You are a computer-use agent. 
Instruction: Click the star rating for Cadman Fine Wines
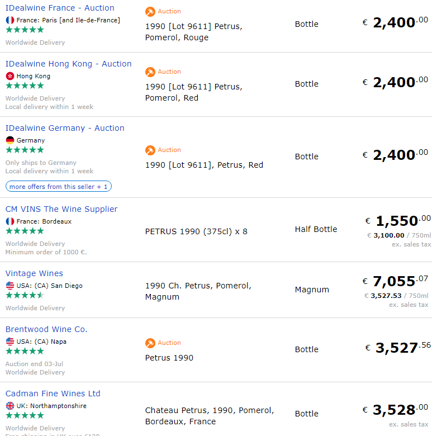pos(25,415)
